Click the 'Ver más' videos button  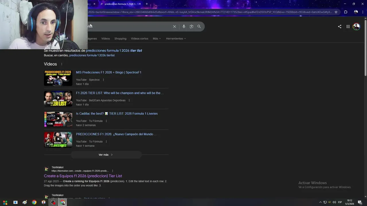click(x=106, y=155)
